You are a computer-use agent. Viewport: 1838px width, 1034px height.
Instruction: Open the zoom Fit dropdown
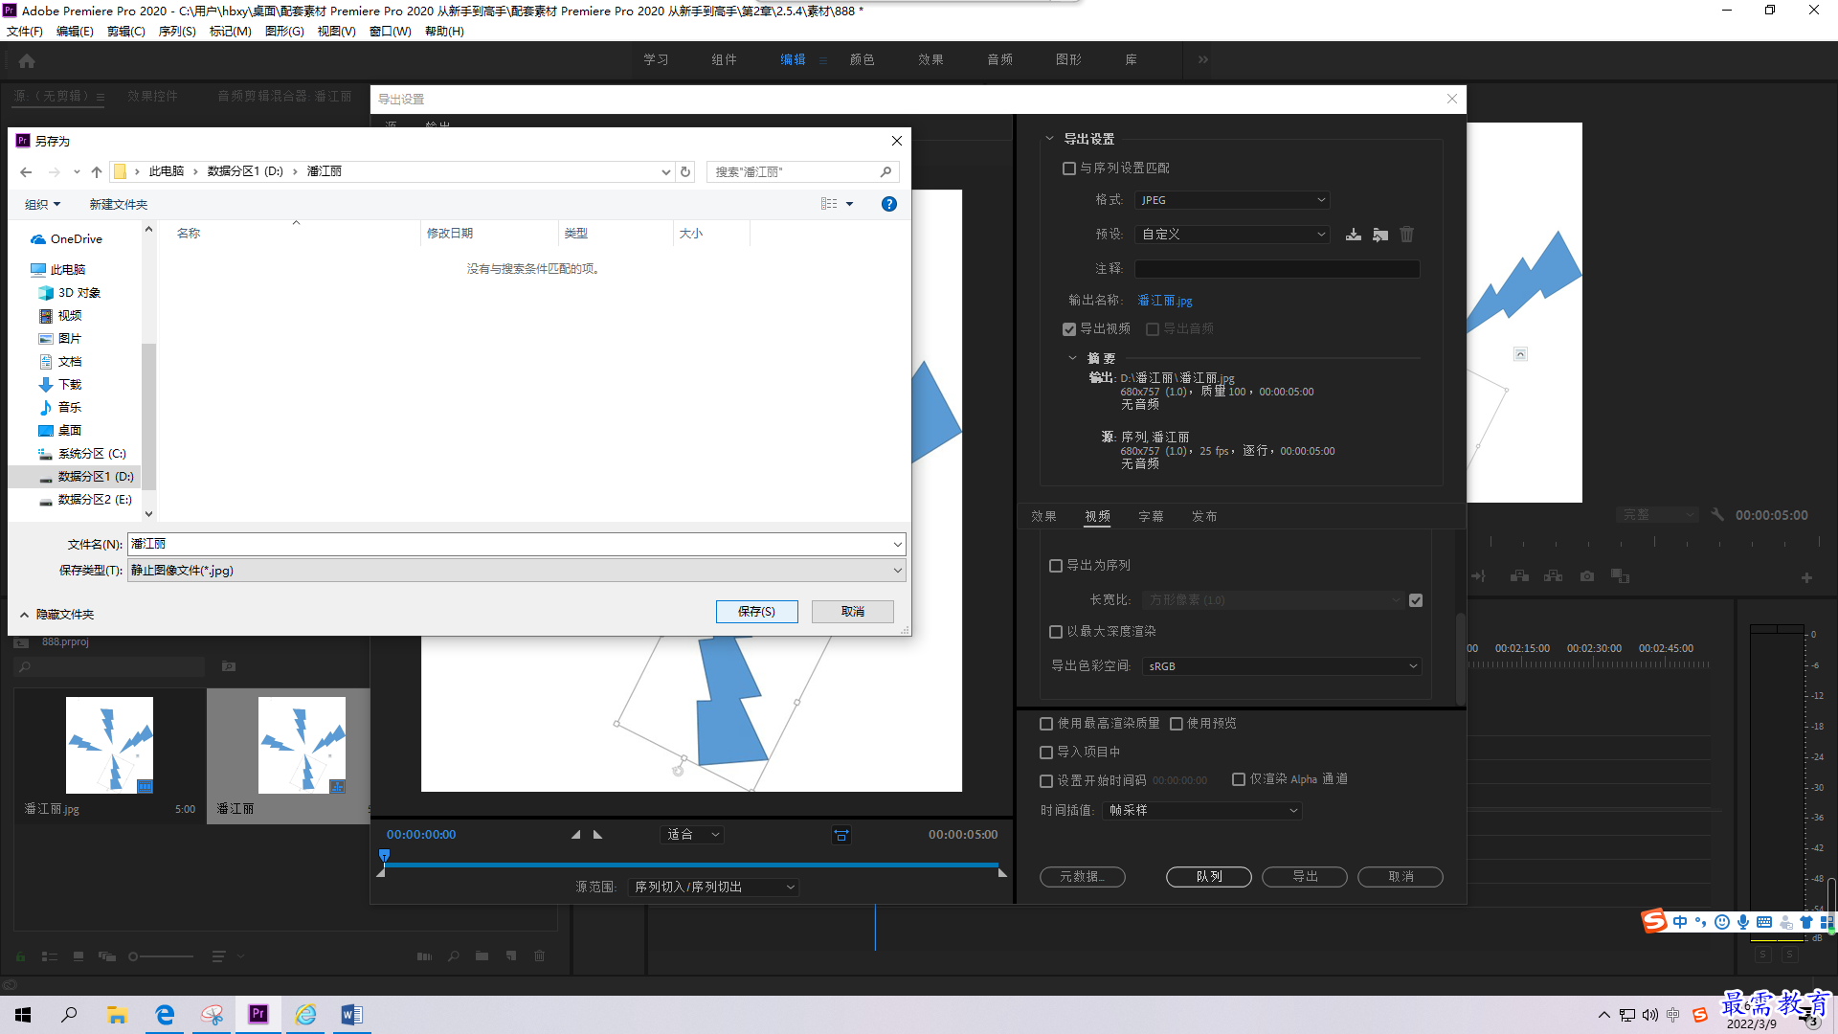point(692,835)
